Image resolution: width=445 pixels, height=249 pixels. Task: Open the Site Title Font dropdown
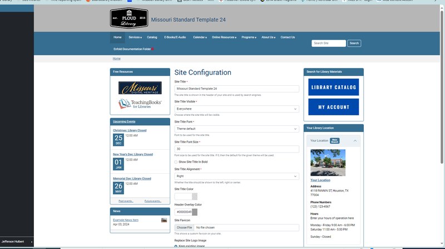(236, 129)
